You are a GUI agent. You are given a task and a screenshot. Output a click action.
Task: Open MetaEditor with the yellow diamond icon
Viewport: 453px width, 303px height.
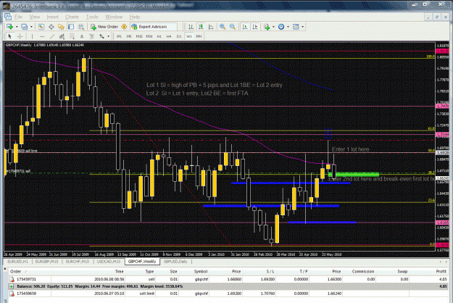coord(124,27)
